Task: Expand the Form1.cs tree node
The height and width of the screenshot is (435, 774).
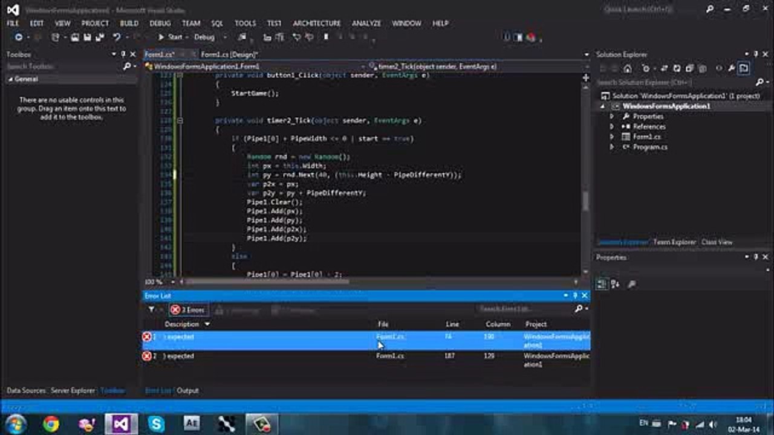Action: [611, 137]
